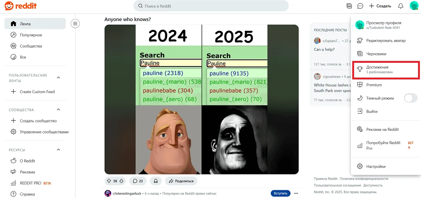
Task: Open the Can u help? recent post
Action: [324, 49]
